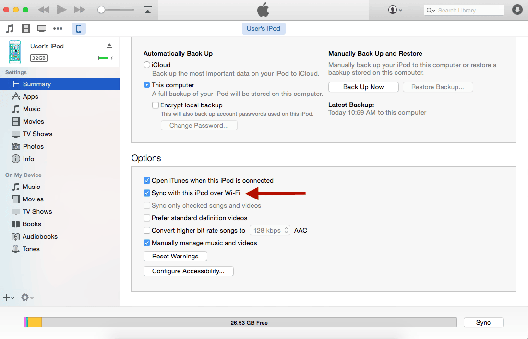Click Configure Accessibility button
Image resolution: width=528 pixels, height=339 pixels.
tap(188, 271)
